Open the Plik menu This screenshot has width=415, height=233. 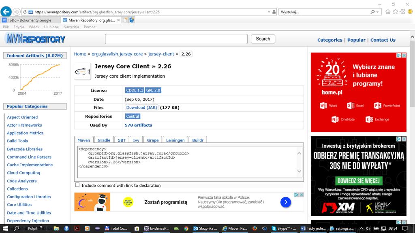6,27
